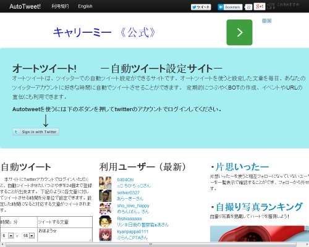The width and height of the screenshot is (309, 247).
Task: Click the めろんぱん。さん display name
Action: click(x=133, y=212)
